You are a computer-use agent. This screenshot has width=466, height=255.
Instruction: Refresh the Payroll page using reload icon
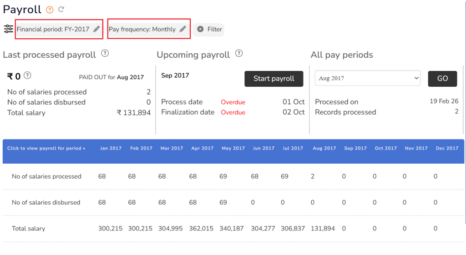[x=61, y=10]
